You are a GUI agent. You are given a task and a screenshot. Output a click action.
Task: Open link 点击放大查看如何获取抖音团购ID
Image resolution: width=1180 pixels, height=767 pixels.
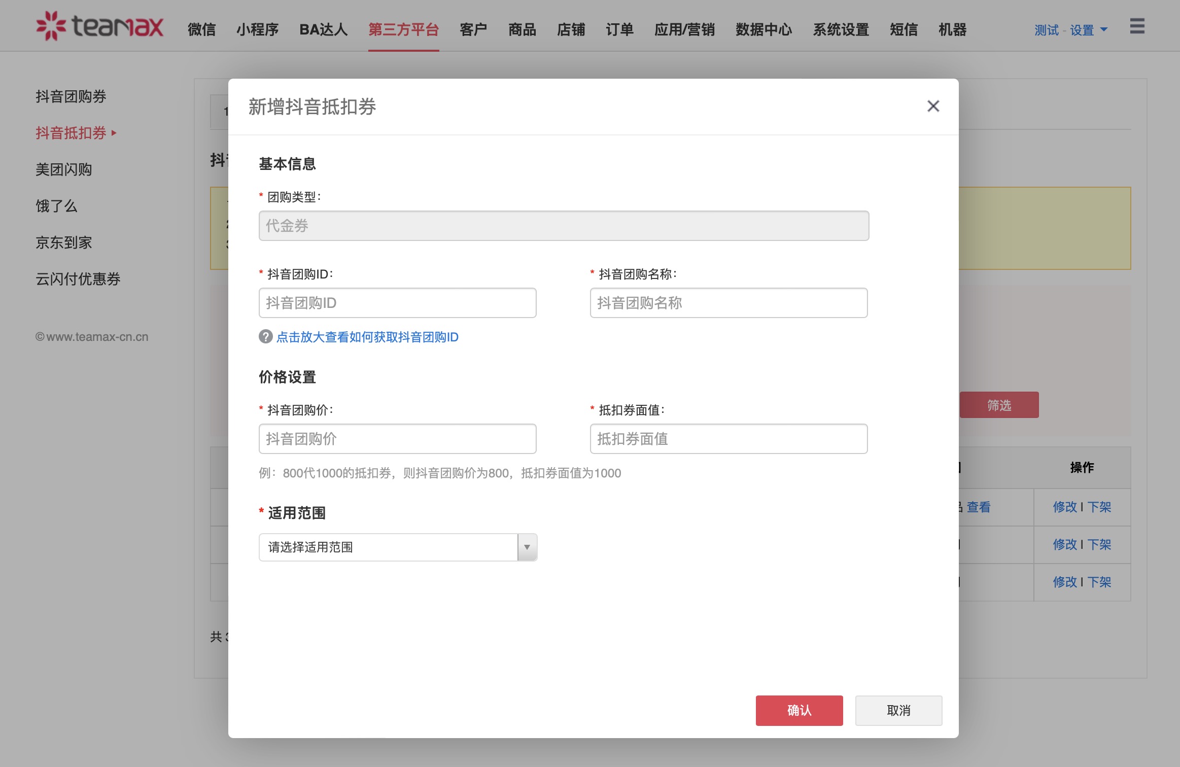(367, 337)
